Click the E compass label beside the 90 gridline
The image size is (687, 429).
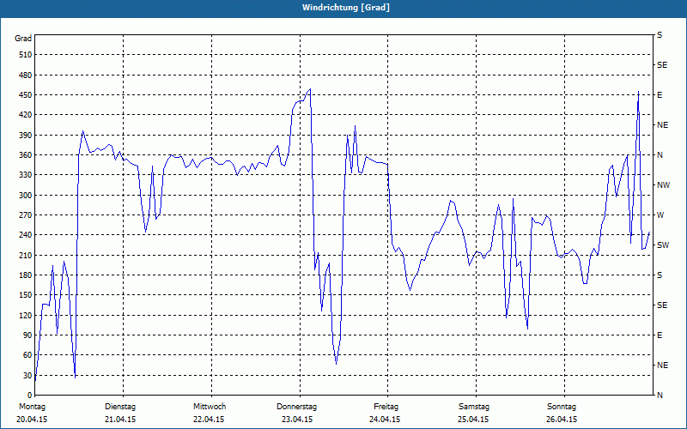[x=660, y=335]
